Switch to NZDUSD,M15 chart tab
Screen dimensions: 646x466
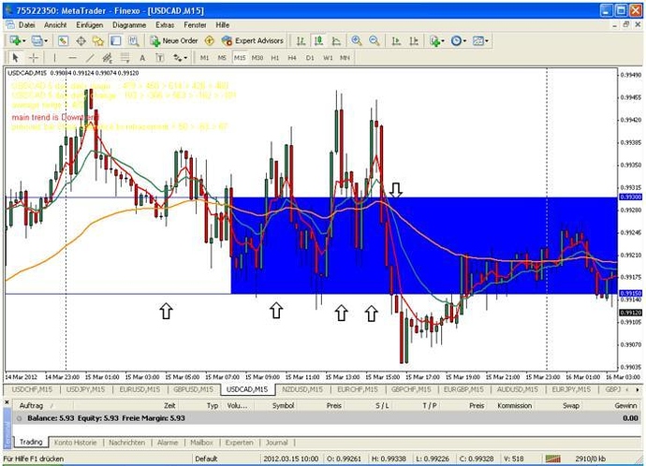(302, 389)
